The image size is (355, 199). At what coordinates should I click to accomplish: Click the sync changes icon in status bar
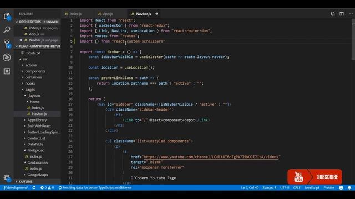point(34,188)
